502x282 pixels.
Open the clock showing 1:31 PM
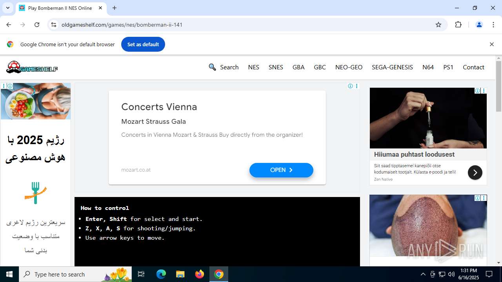pyautogui.click(x=469, y=274)
